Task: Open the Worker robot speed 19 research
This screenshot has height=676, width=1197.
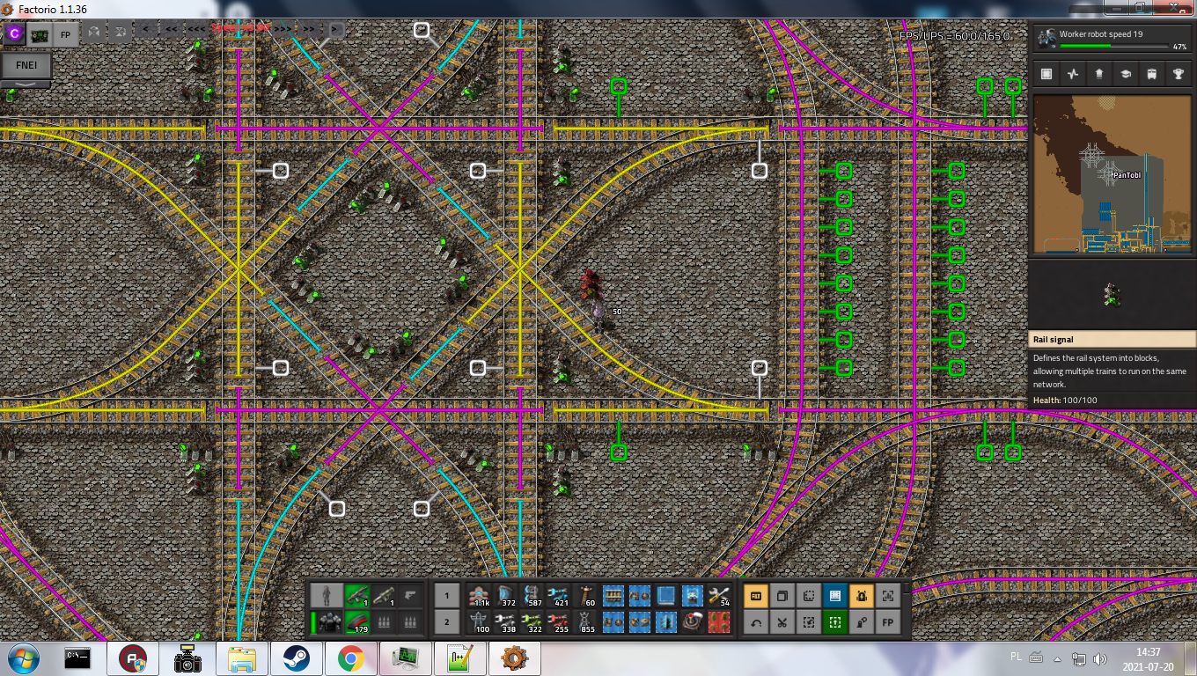Action: coord(1113,39)
